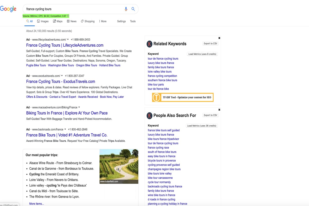Image resolution: width=309 pixels, height=206 pixels.
Task: Open LifecycleAdventures France Cycling Tours ad
Action: [x=65, y=45]
